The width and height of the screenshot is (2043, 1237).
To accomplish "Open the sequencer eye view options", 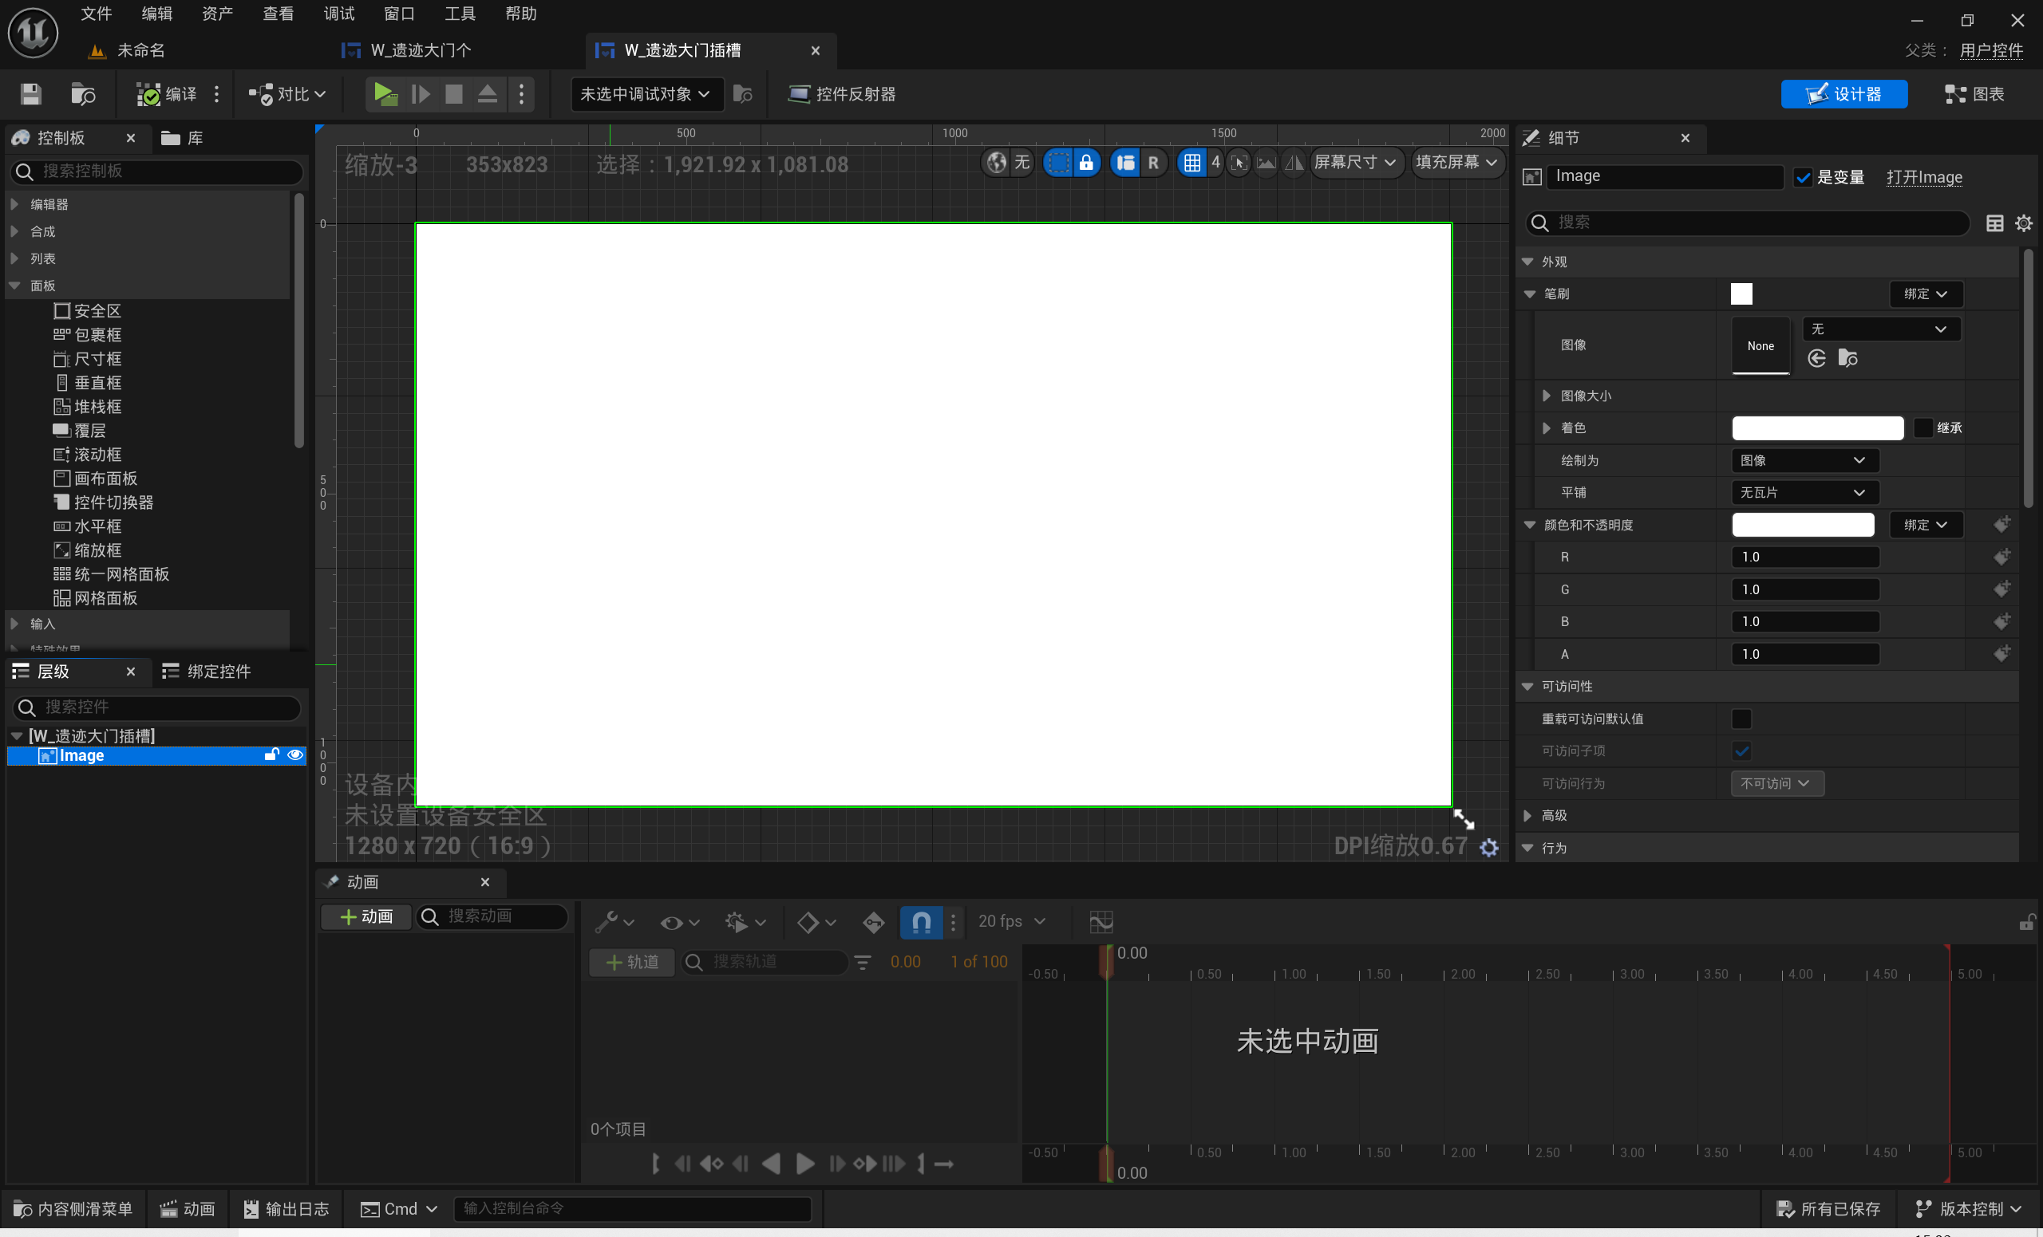I will pos(680,922).
